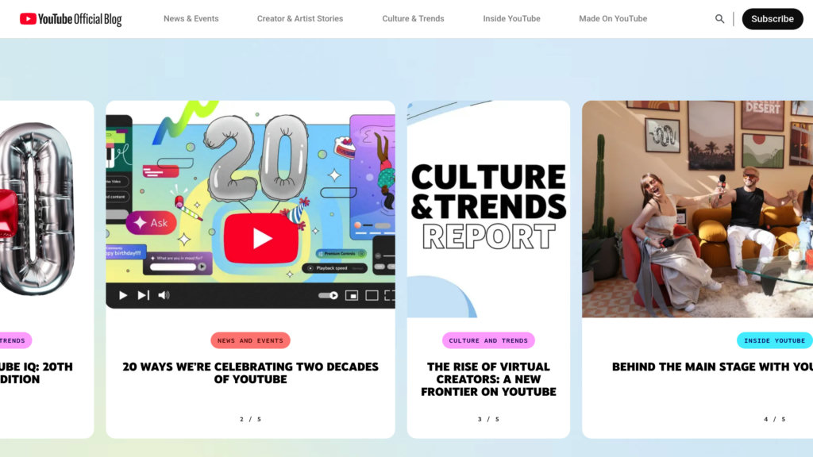Viewport: 813px width, 457px height.
Task: Open article on celebrating two decades of YouTube
Action: (x=250, y=373)
